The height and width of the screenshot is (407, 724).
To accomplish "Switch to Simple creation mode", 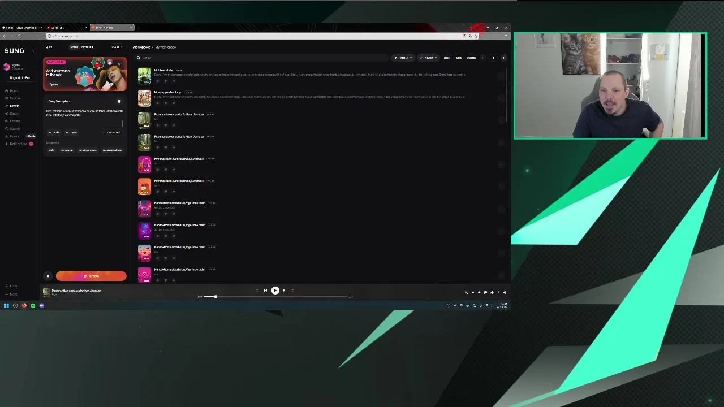I will pyautogui.click(x=74, y=47).
